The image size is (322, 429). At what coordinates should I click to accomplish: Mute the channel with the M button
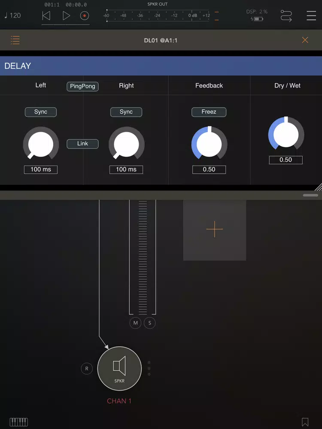(135, 323)
